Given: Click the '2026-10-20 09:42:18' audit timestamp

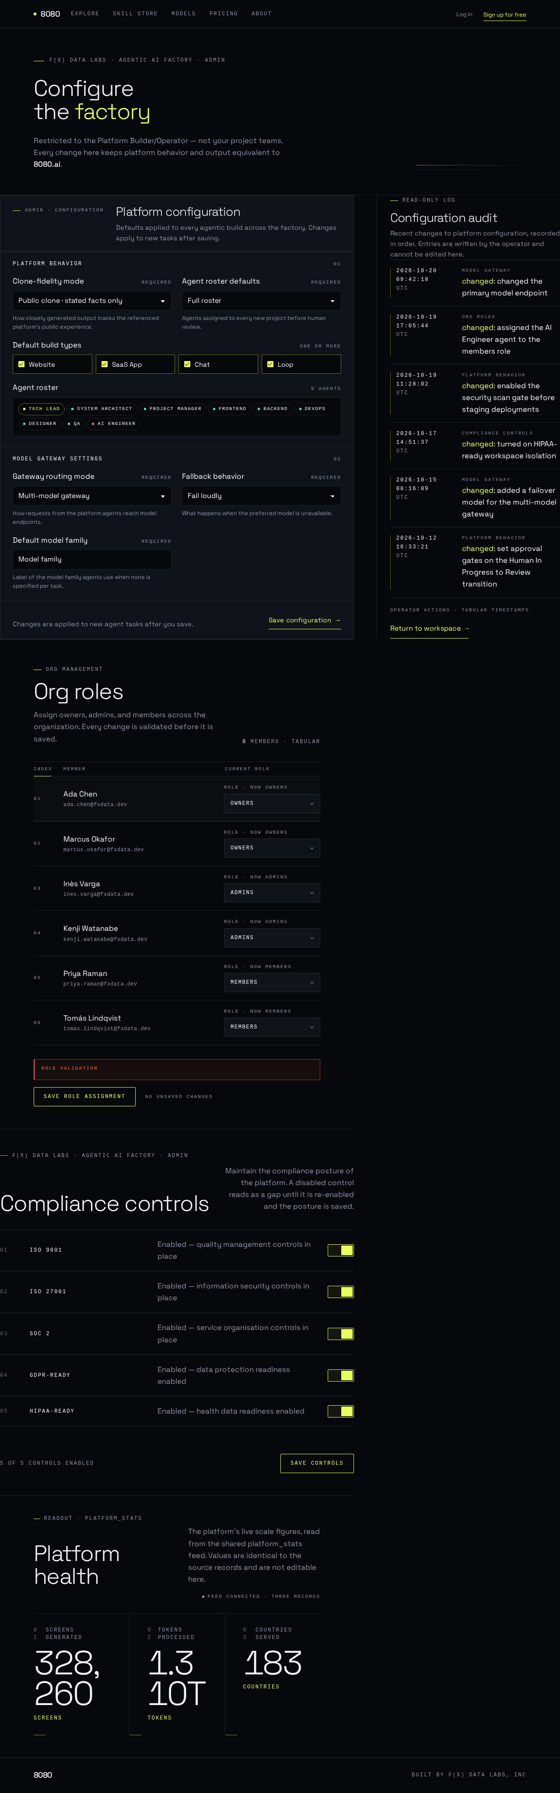Looking at the screenshot, I should 416,274.
